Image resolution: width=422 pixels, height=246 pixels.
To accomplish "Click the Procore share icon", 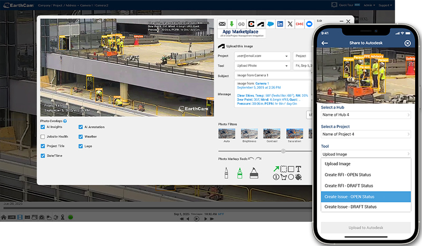I will (251, 24).
